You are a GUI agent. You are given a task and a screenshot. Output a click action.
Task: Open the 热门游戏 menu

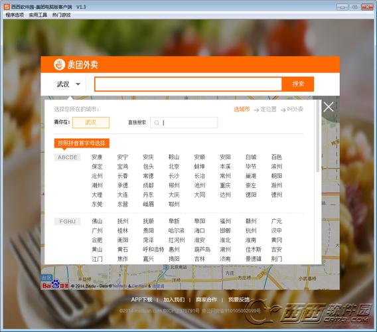62,15
